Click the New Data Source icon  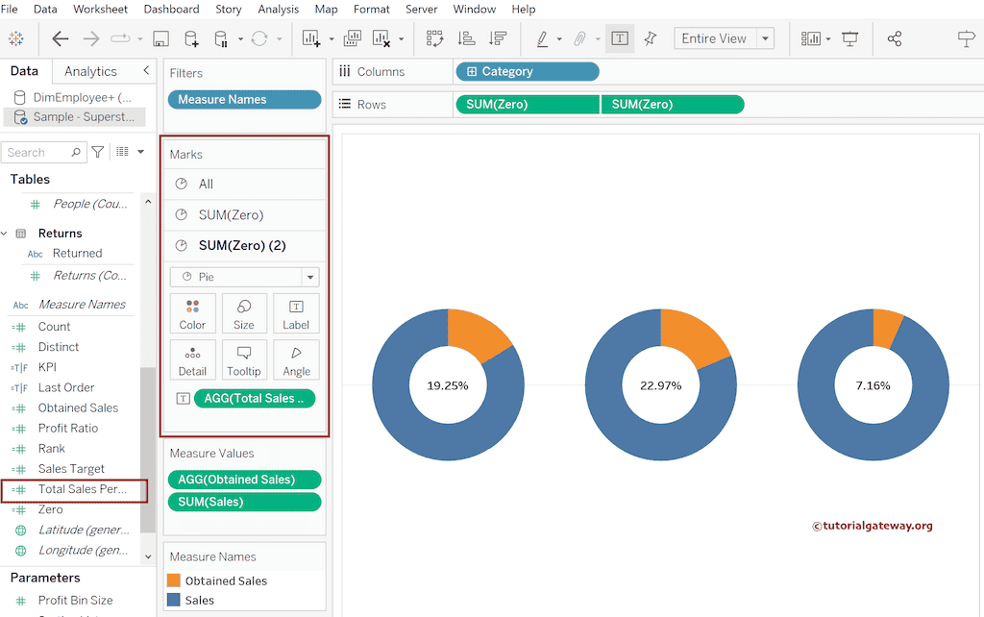pos(191,38)
